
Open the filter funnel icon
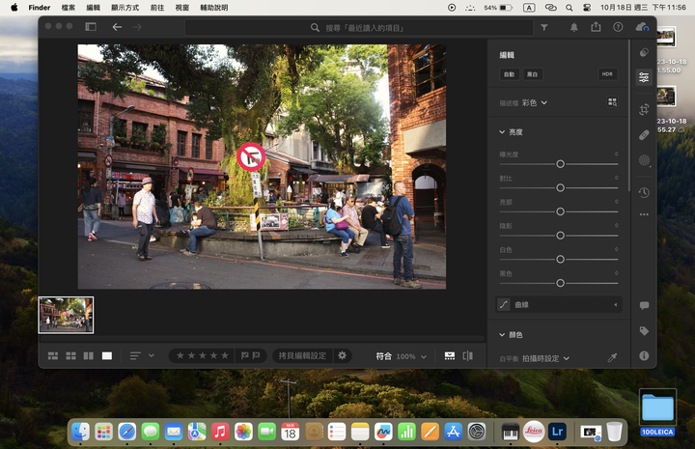(544, 27)
